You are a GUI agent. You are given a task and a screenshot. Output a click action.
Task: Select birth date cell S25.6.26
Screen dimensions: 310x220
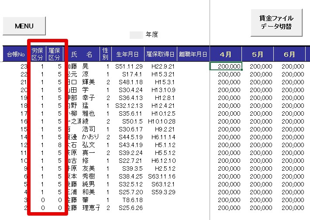click(131, 208)
